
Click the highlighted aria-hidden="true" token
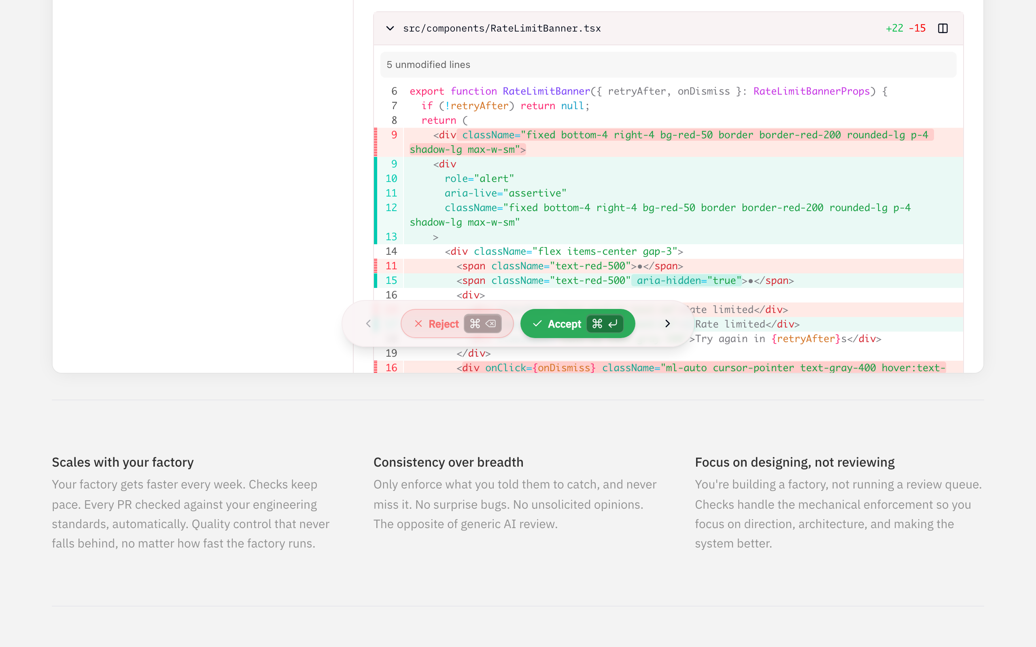pyautogui.click(x=686, y=281)
